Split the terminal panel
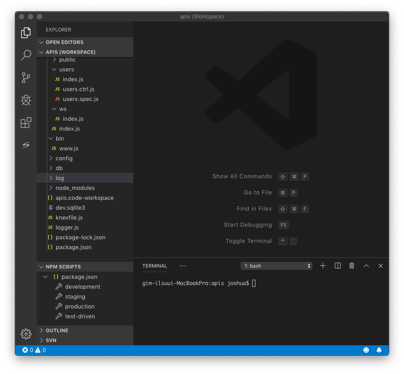This screenshot has height=374, width=404. (x=338, y=266)
